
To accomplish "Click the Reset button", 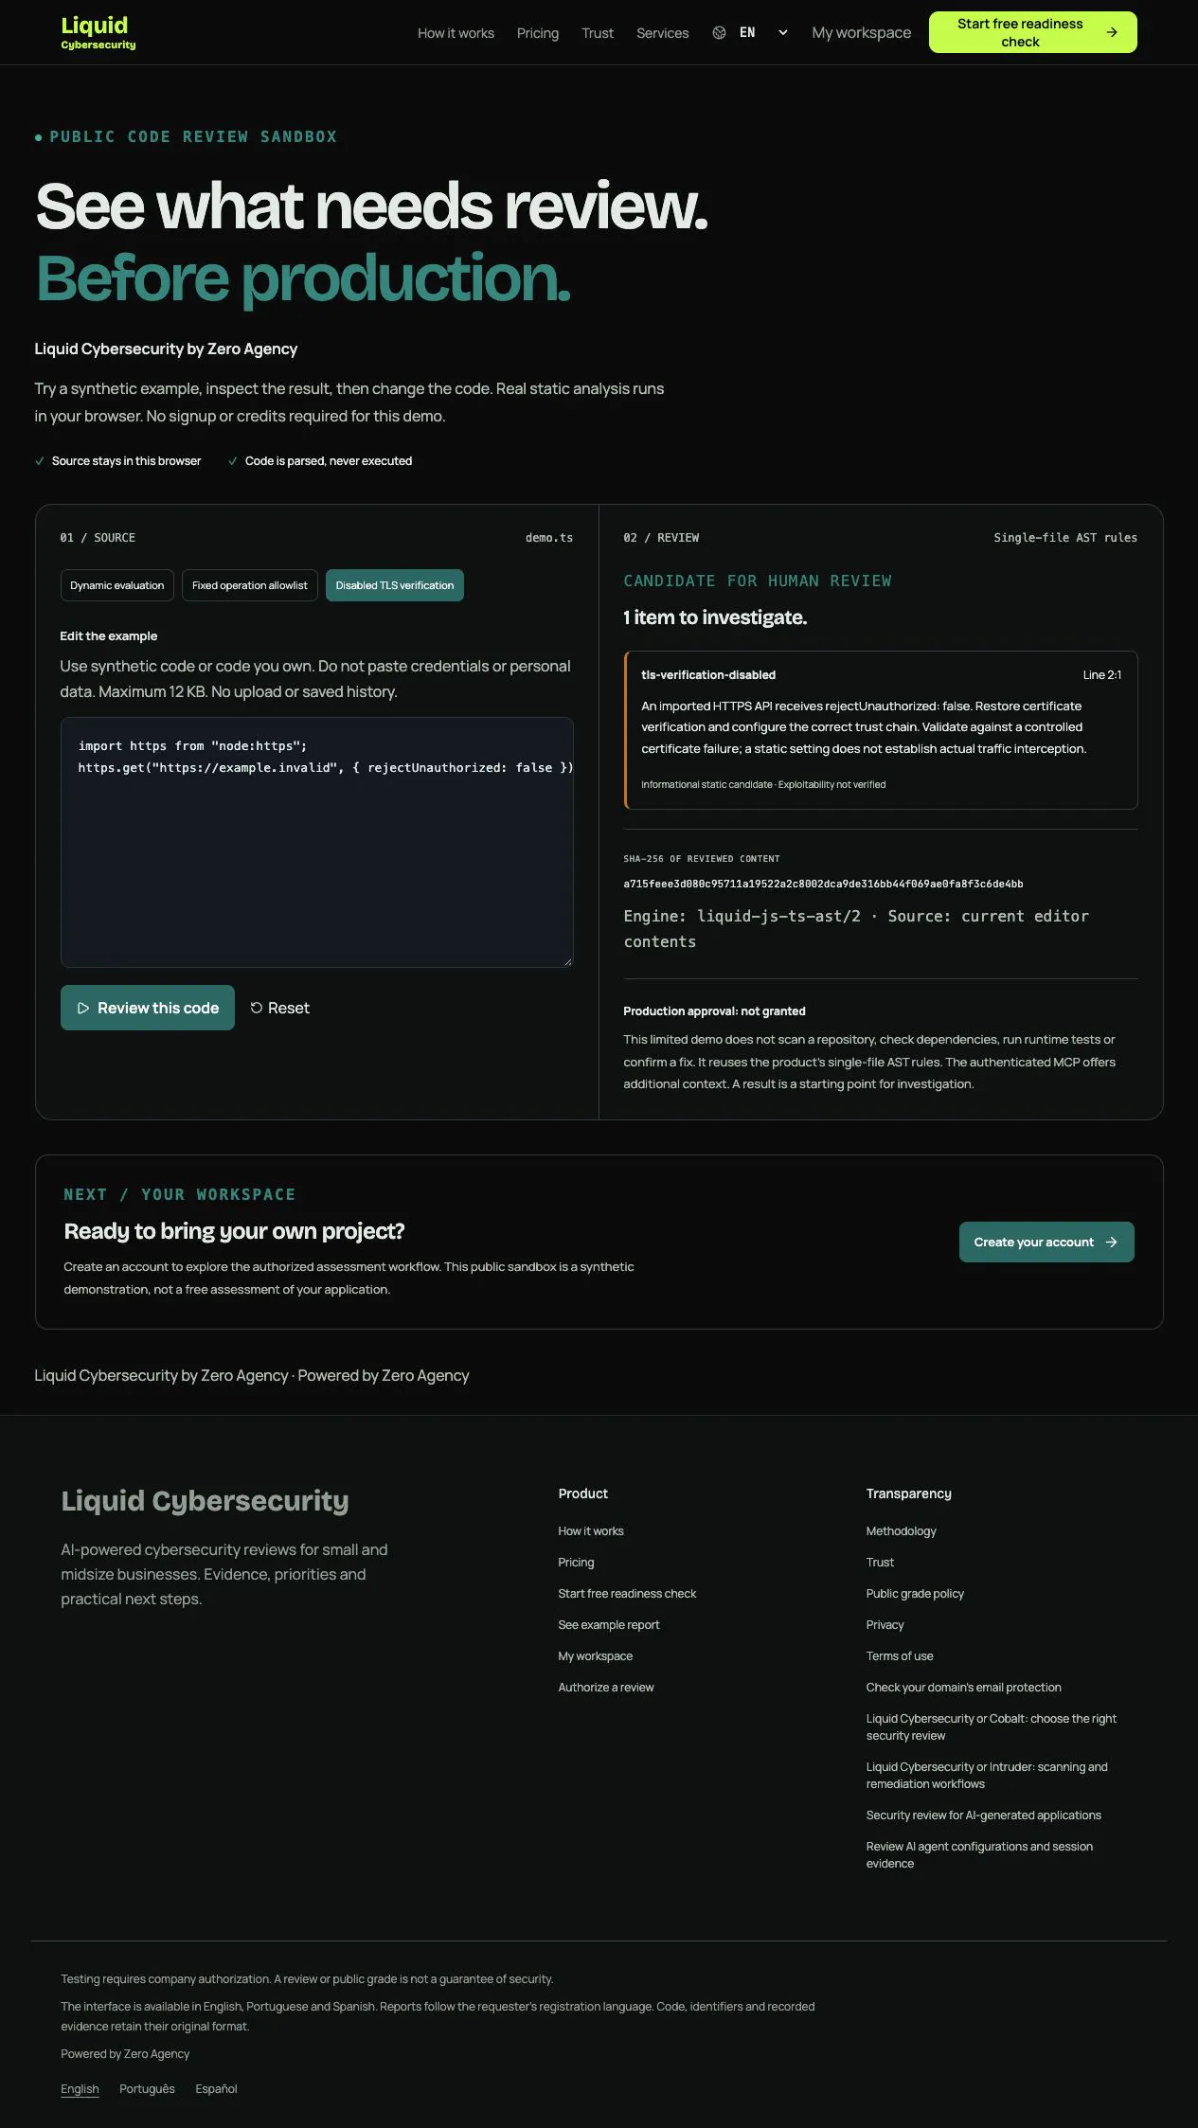I will 280,1008.
